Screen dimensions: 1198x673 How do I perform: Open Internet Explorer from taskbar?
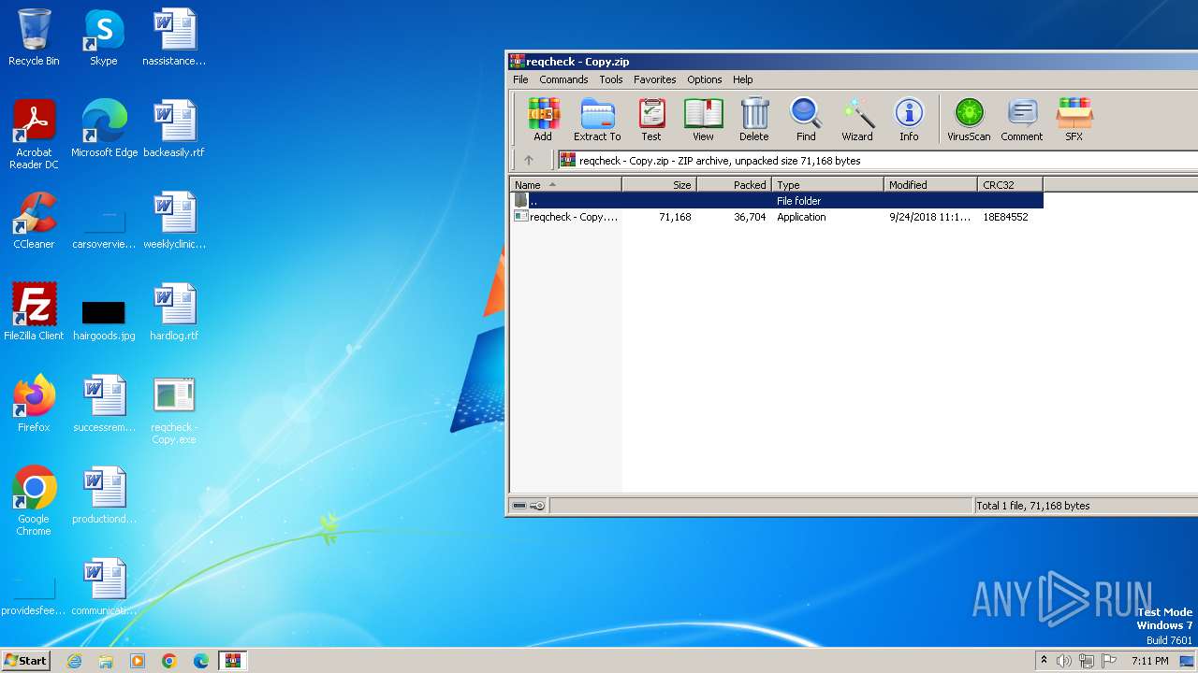pyautogui.click(x=74, y=661)
